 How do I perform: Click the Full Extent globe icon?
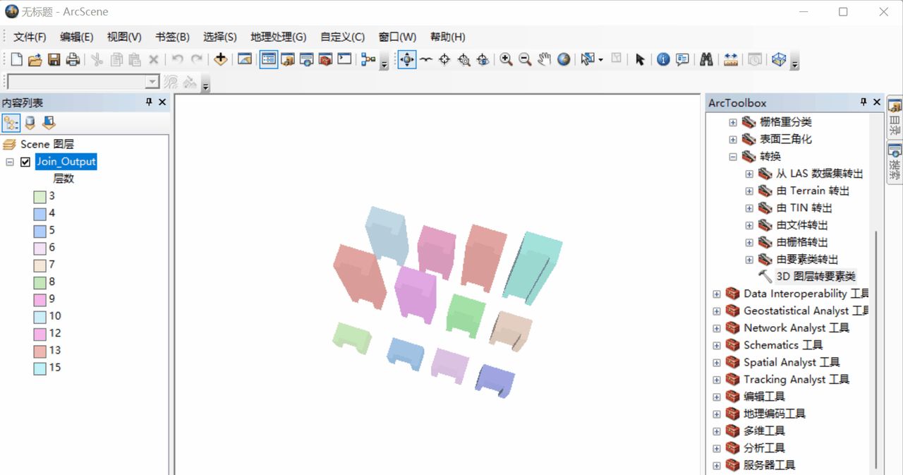(562, 59)
